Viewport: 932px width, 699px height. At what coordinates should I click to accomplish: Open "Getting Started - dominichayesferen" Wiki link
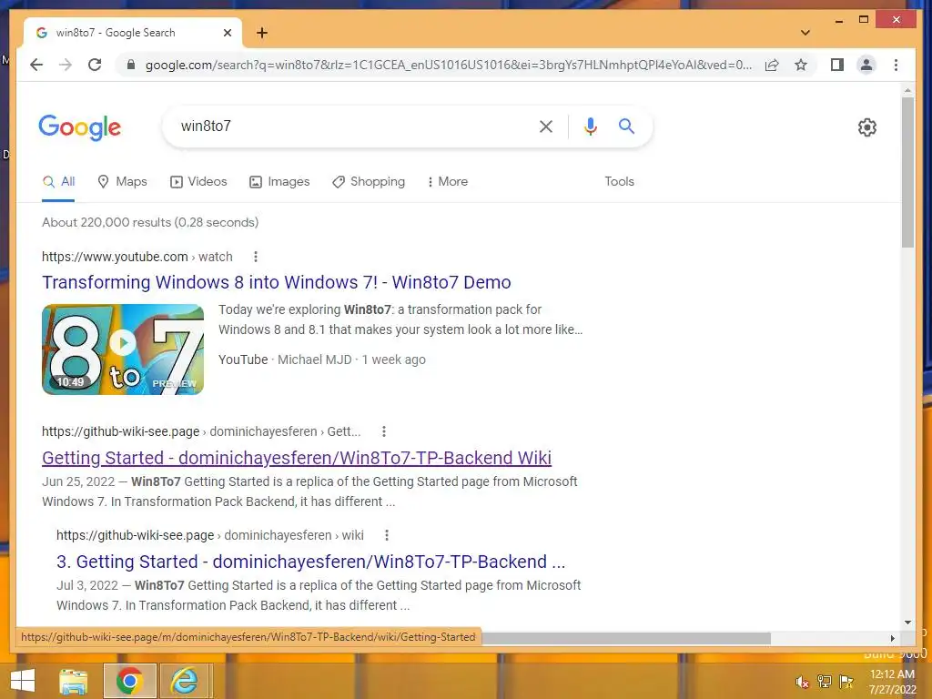point(297,458)
